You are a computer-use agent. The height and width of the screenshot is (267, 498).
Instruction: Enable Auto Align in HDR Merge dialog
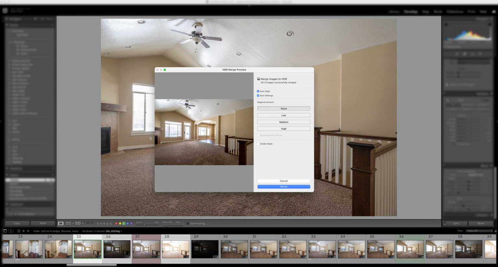(258, 91)
